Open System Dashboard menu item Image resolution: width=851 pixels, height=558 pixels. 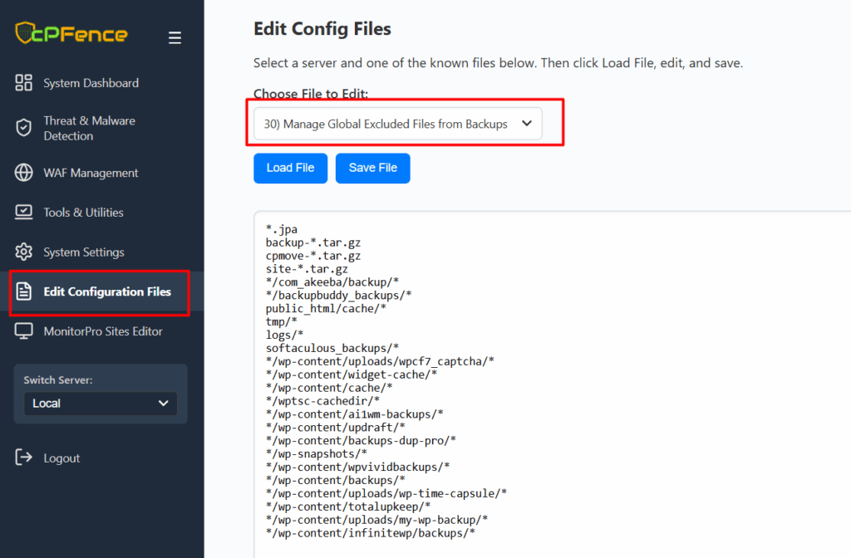pyautogui.click(x=91, y=83)
